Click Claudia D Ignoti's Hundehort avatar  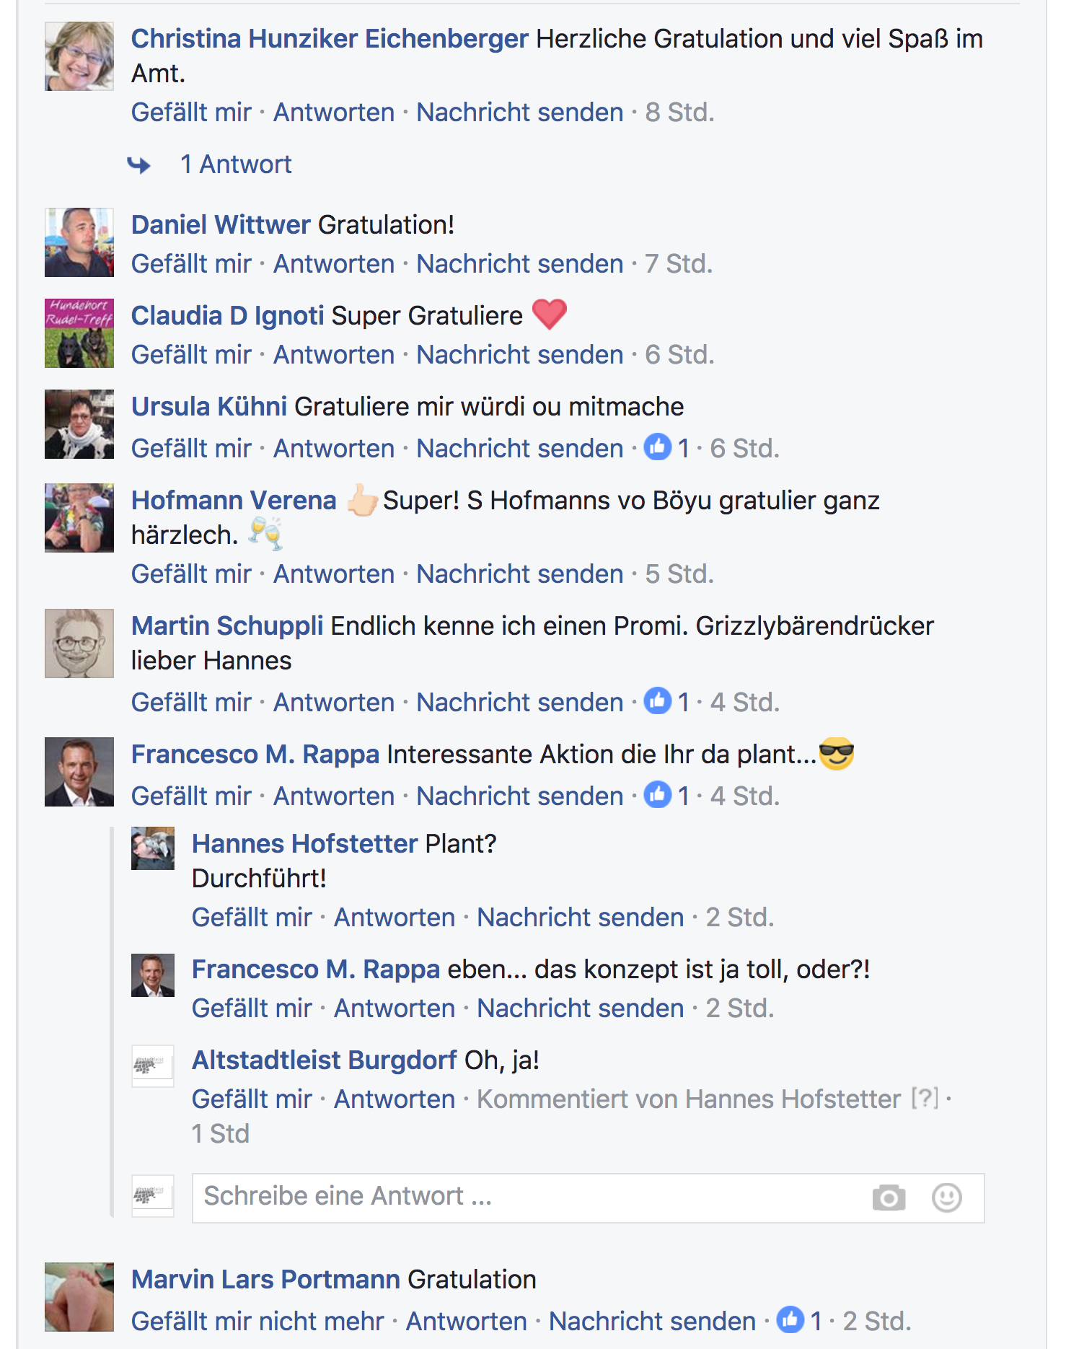[79, 333]
